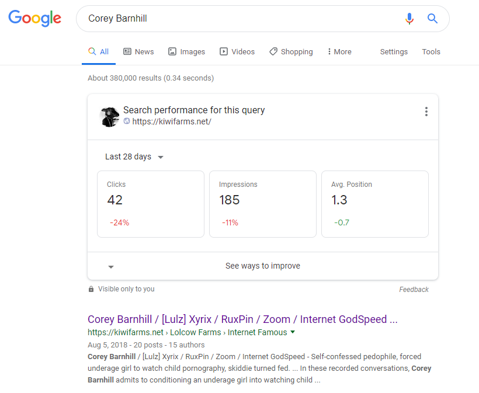Open search Tools
The height and width of the screenshot is (393, 479).
(431, 51)
